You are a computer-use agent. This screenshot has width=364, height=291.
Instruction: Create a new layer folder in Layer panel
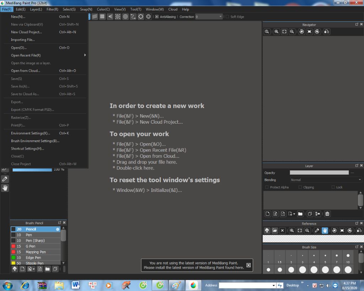point(300,214)
